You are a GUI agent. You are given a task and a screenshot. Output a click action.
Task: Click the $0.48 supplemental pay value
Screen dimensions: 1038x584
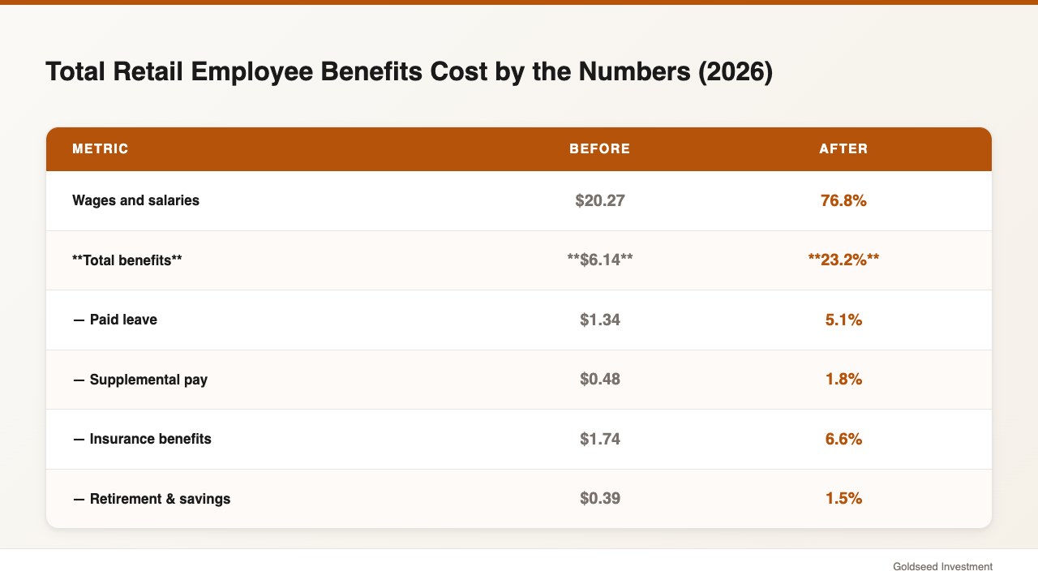click(x=600, y=380)
